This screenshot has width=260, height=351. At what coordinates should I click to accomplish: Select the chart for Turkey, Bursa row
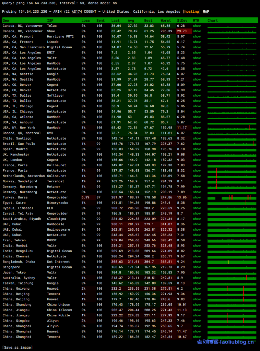click(232, 197)
